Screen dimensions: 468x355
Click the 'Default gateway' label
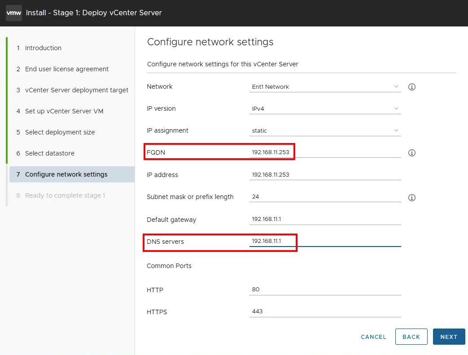pos(171,220)
